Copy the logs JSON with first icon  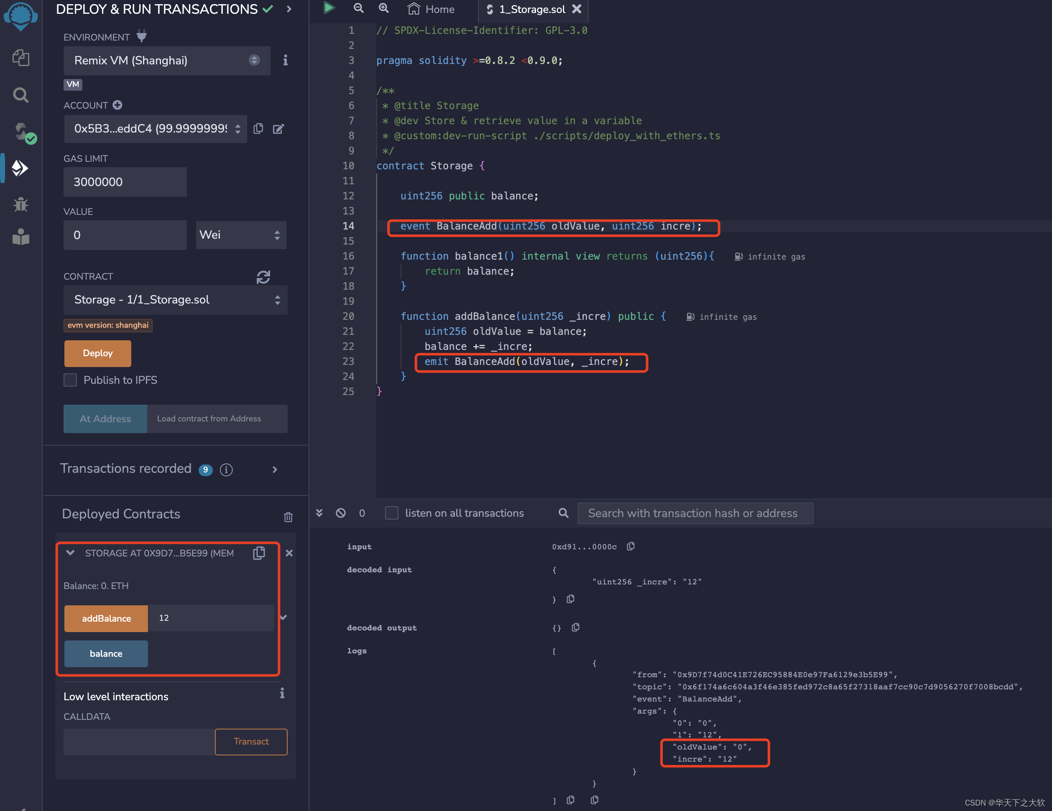(x=570, y=800)
